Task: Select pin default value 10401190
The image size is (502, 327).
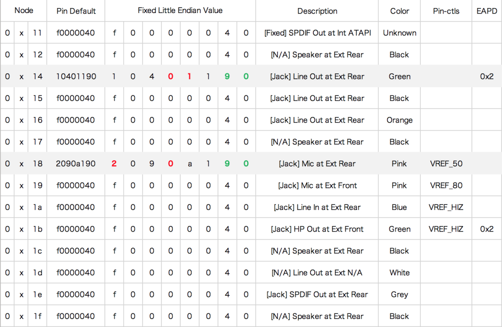Action: click(76, 76)
